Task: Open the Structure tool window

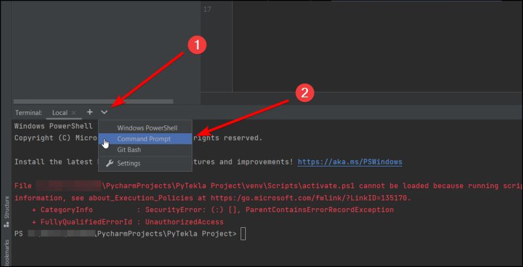Action: [7, 211]
